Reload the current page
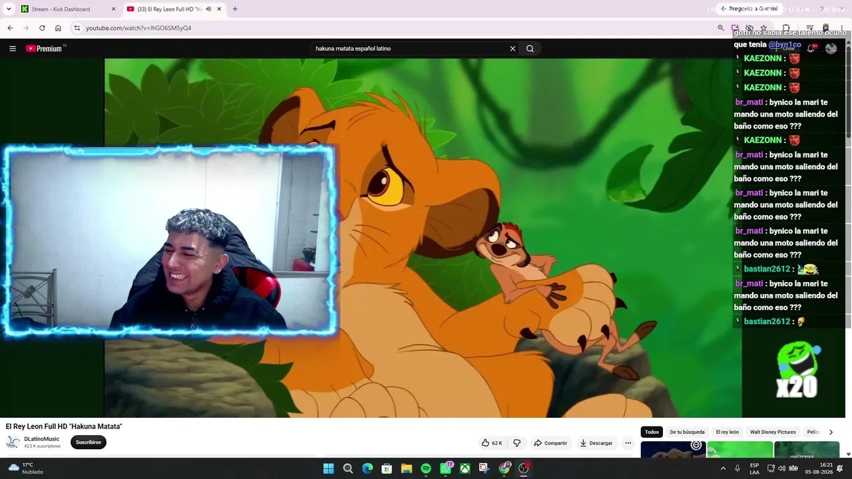This screenshot has width=852, height=479. 42,28
